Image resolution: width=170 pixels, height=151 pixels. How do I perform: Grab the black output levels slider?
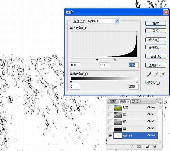click(71, 81)
